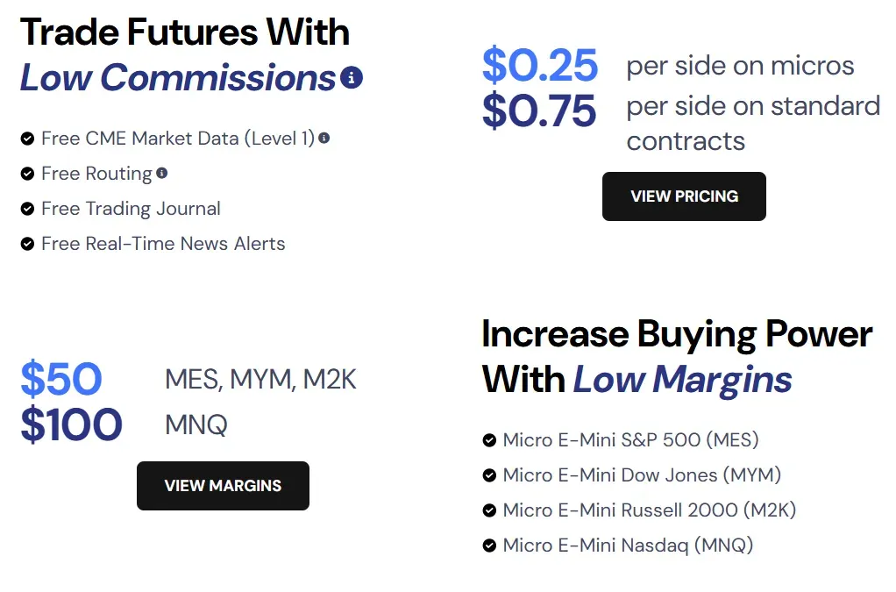896x592 pixels.
Task: Click the $0.75 commission price
Action: 539,111
